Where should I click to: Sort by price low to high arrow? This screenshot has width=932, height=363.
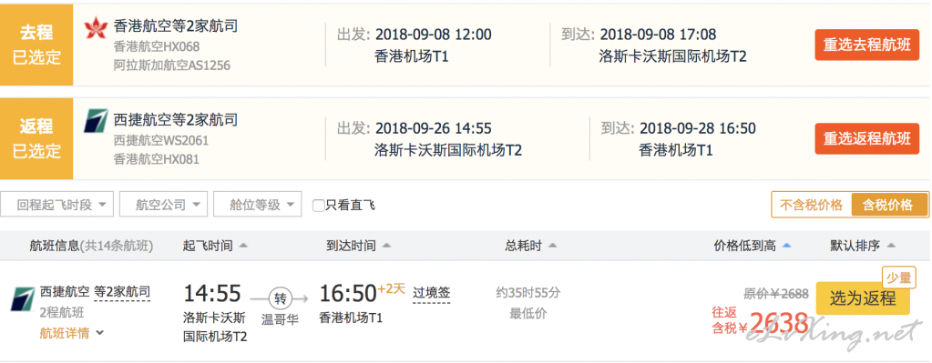[x=787, y=246]
